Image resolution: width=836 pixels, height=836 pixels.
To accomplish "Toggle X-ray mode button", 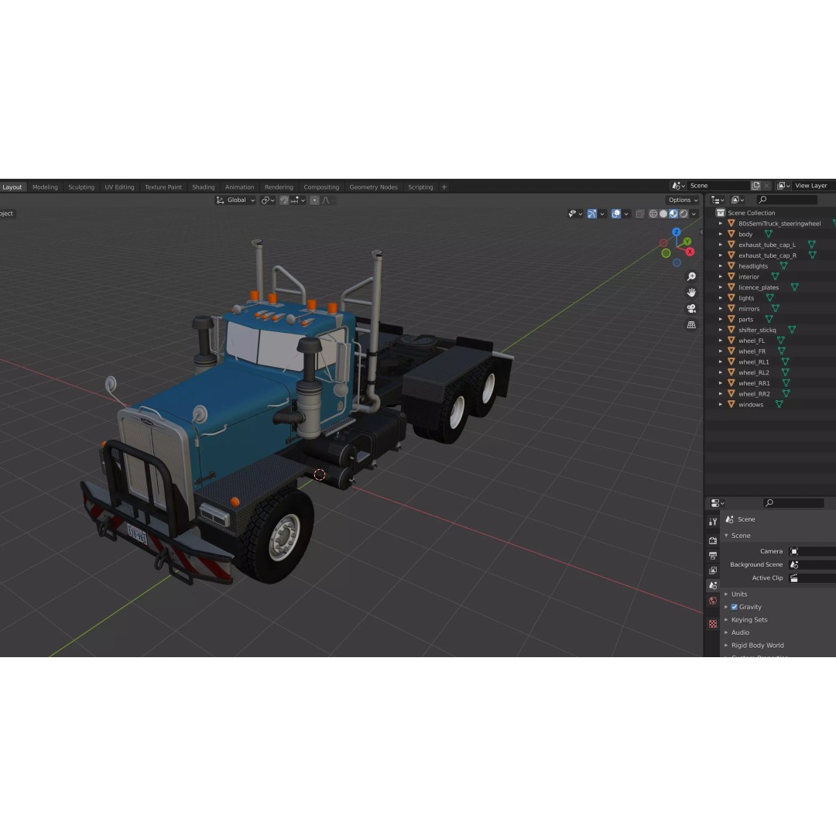I will (x=640, y=214).
